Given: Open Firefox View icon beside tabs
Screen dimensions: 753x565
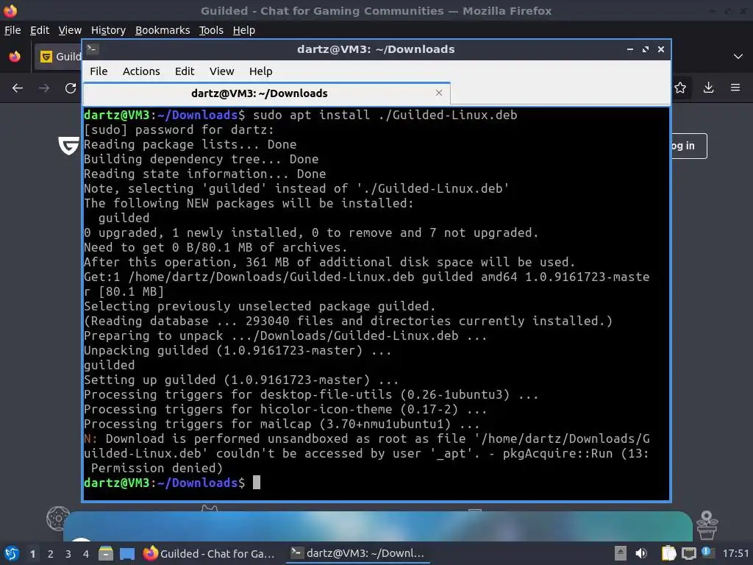Looking at the screenshot, I should [15, 57].
